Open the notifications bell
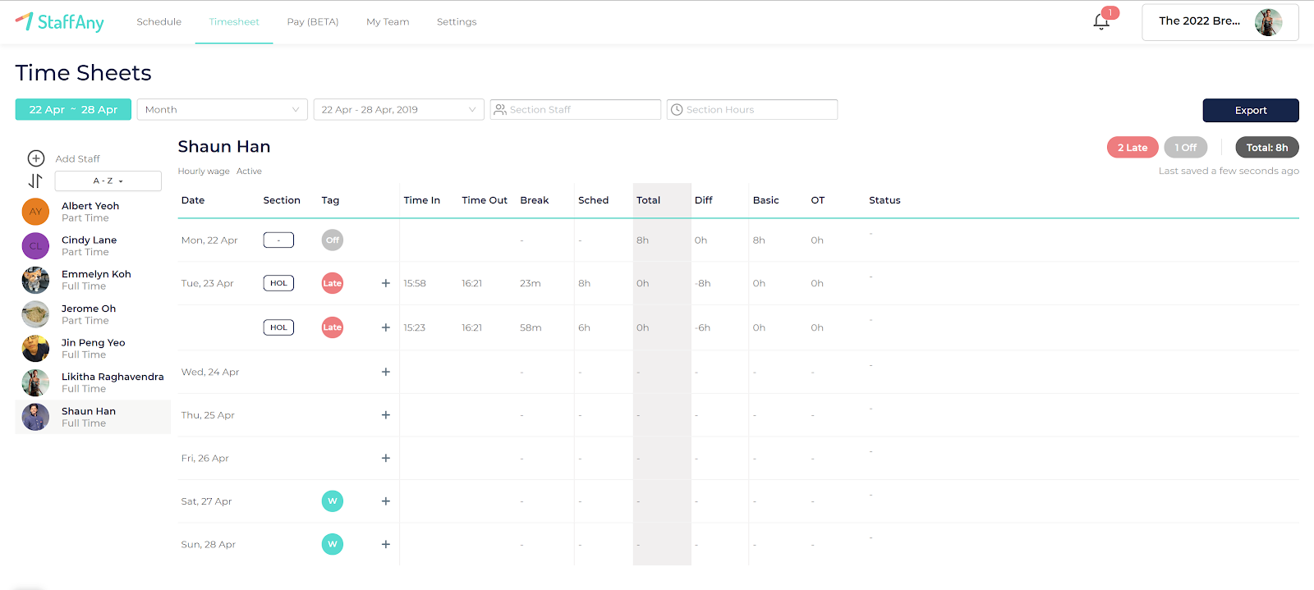 point(1101,21)
